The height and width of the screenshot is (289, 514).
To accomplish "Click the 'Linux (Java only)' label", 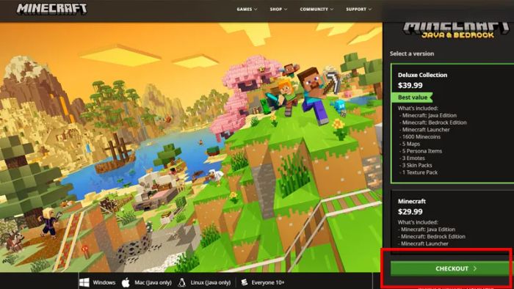I will click(210, 282).
